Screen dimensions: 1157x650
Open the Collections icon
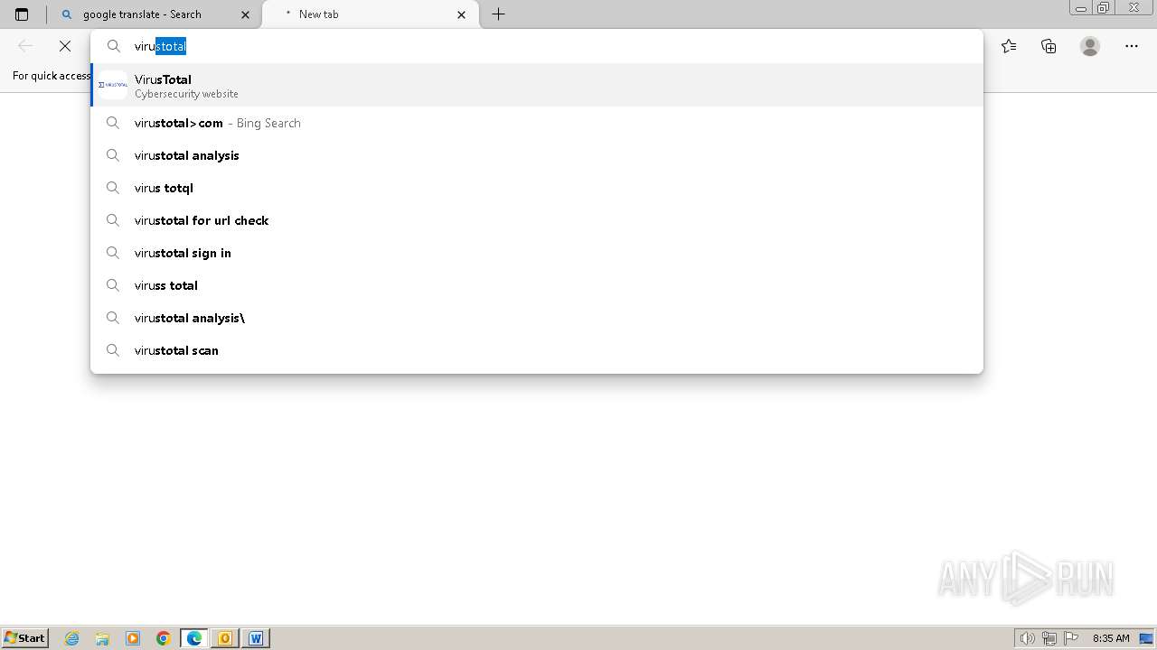coord(1049,46)
